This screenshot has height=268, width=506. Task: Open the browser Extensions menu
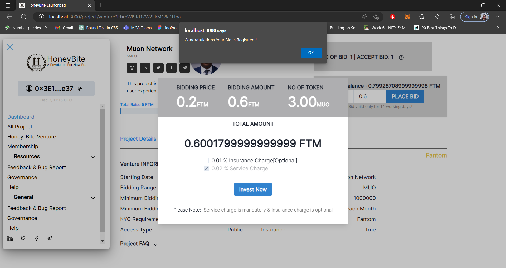click(x=422, y=17)
